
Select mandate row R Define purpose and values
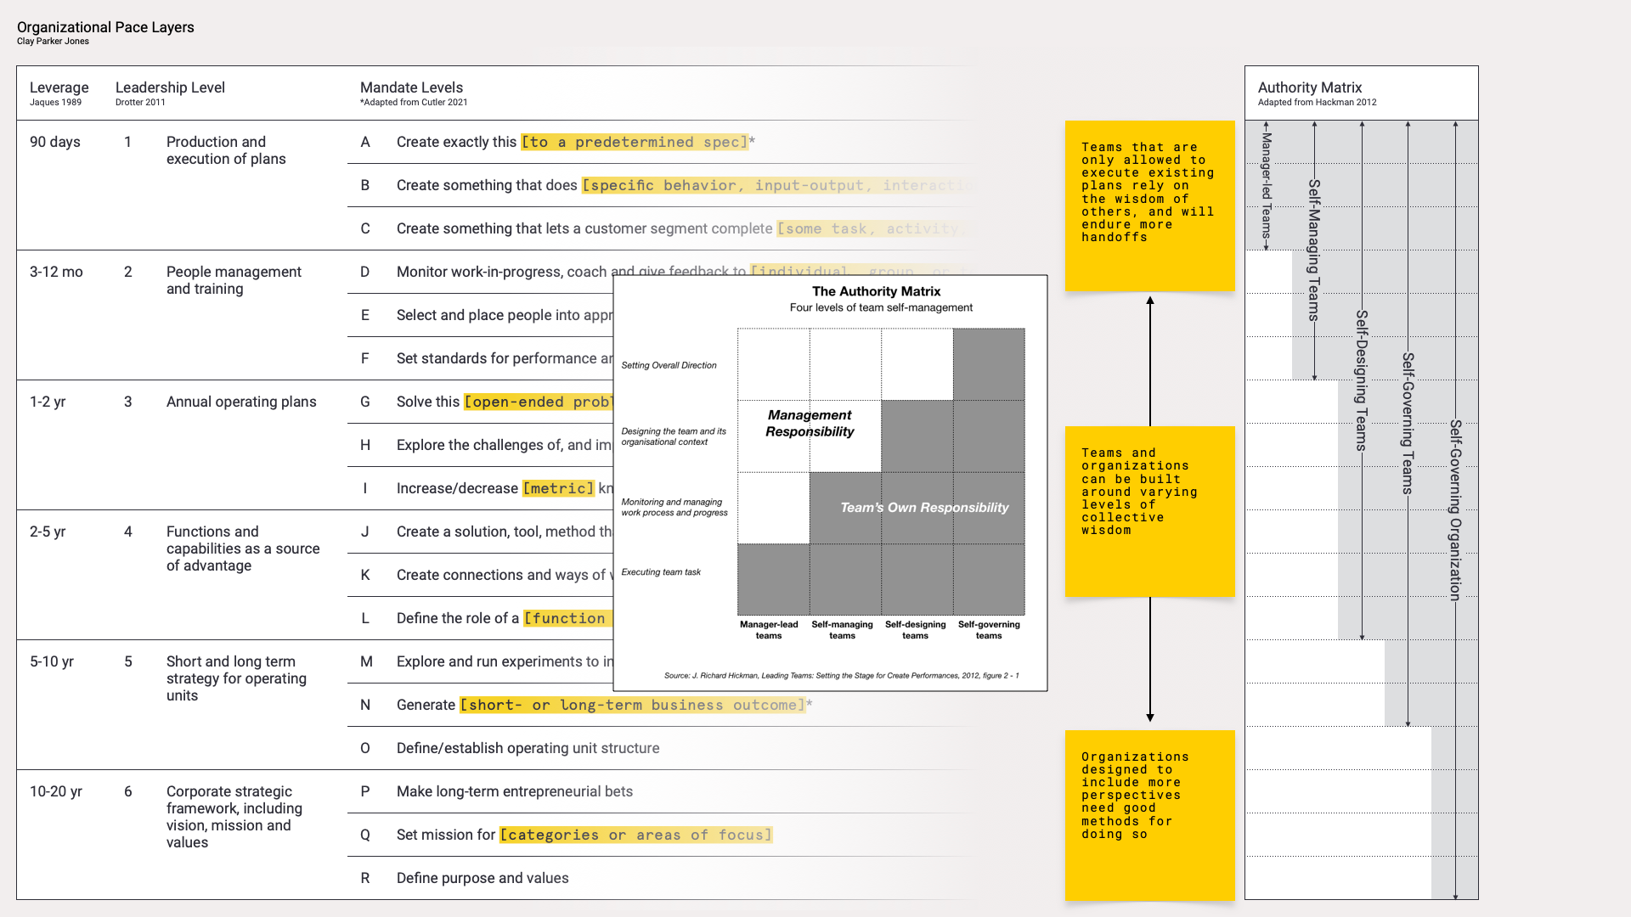[482, 878]
